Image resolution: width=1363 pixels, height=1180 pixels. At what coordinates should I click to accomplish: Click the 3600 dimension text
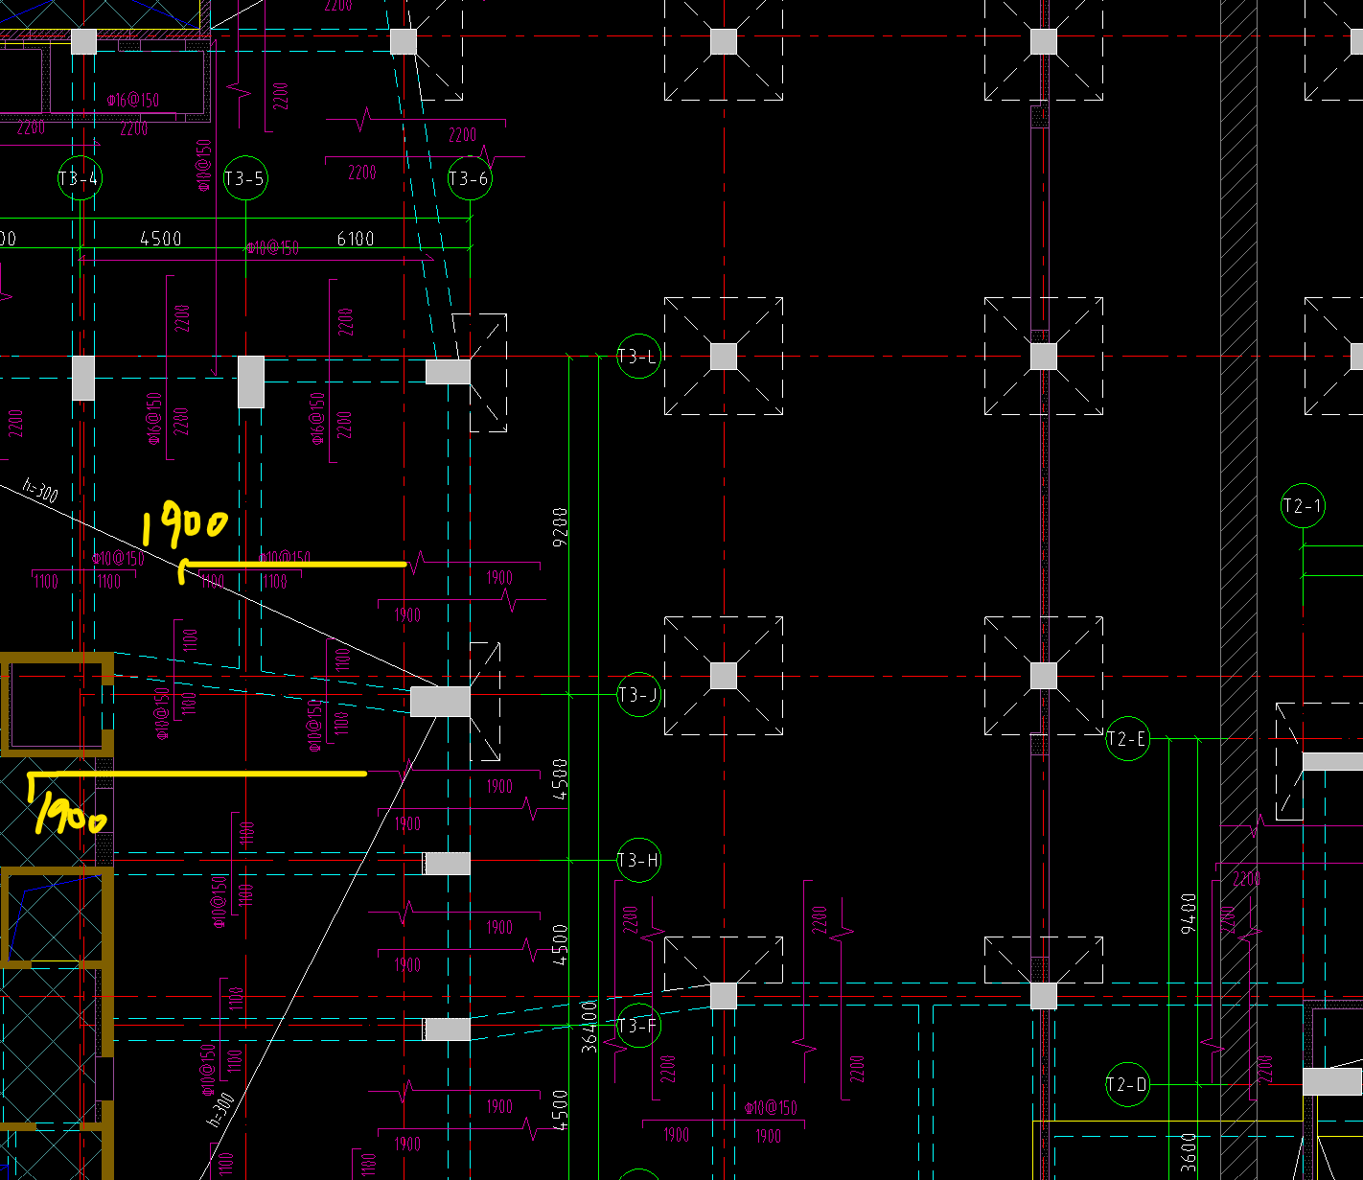pos(1189,1151)
